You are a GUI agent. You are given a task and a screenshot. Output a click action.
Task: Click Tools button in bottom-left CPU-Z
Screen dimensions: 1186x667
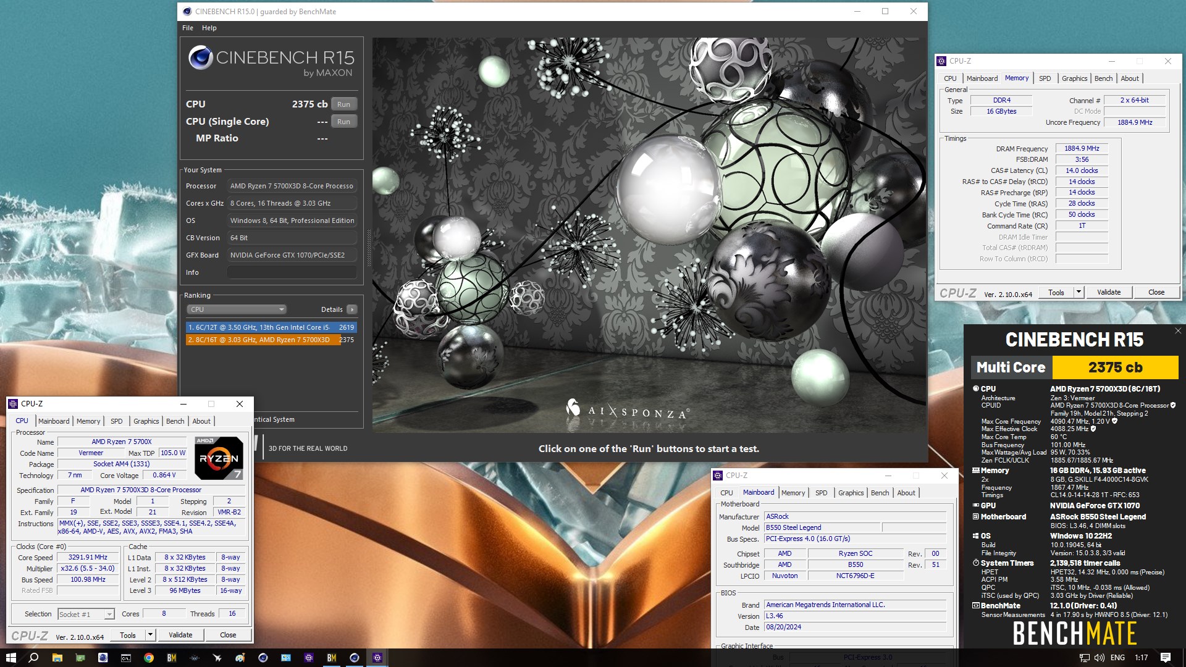tap(128, 635)
